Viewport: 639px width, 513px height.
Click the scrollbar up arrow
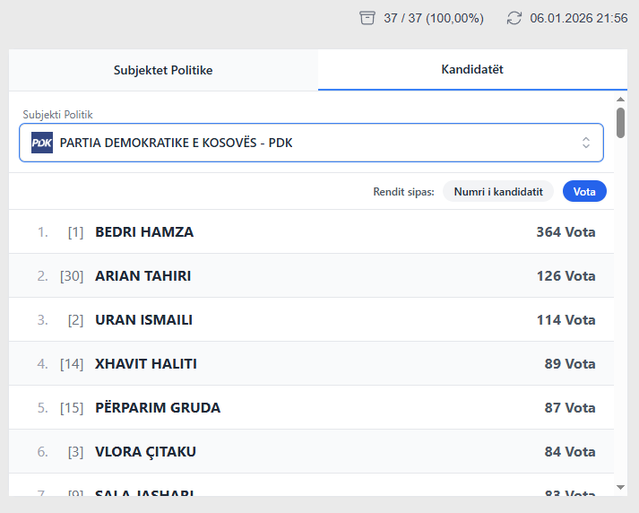coord(620,99)
